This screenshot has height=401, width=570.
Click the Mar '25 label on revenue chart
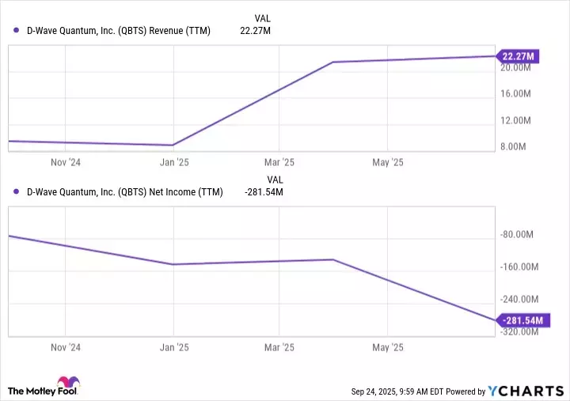(278, 162)
